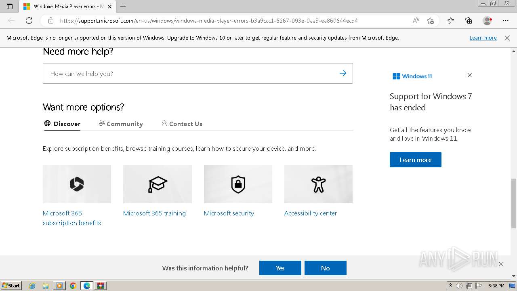The image size is (517, 291).
Task: Add this page to favorites star icon
Action: [431, 21]
